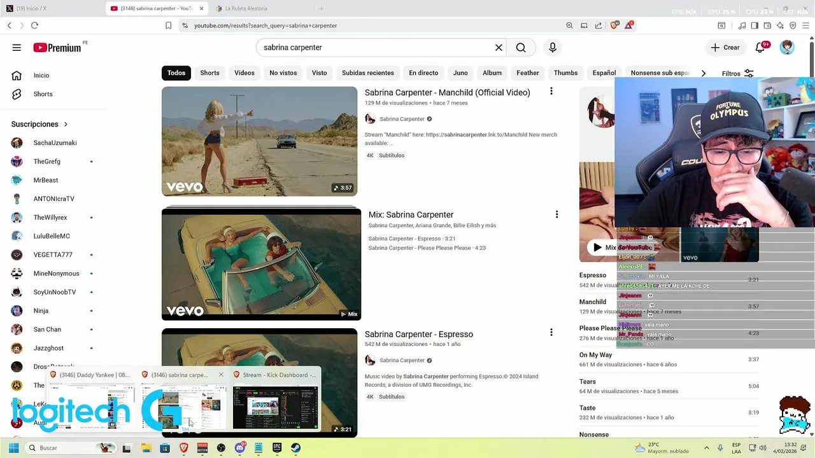This screenshot has width=815, height=458.
Task: Open Sabrina Carpenter channel under Manchild
Action: point(402,119)
